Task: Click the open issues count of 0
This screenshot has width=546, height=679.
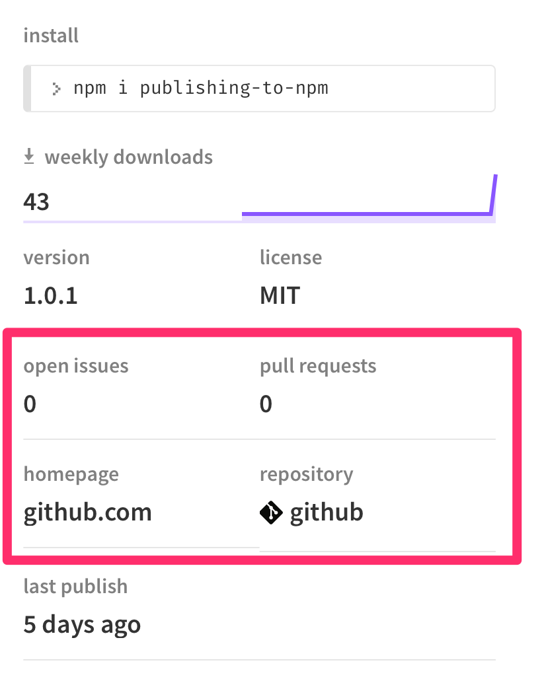Action: (x=29, y=404)
